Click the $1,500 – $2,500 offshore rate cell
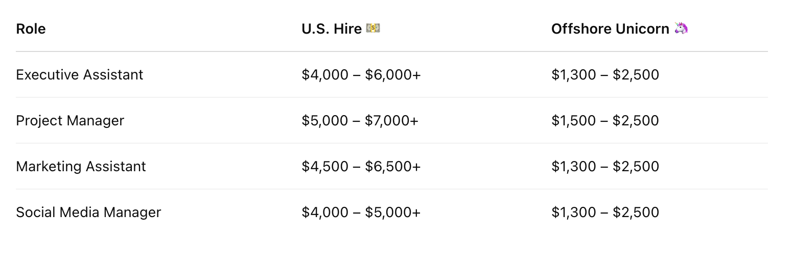Image resolution: width=793 pixels, height=266 pixels. [605, 121]
